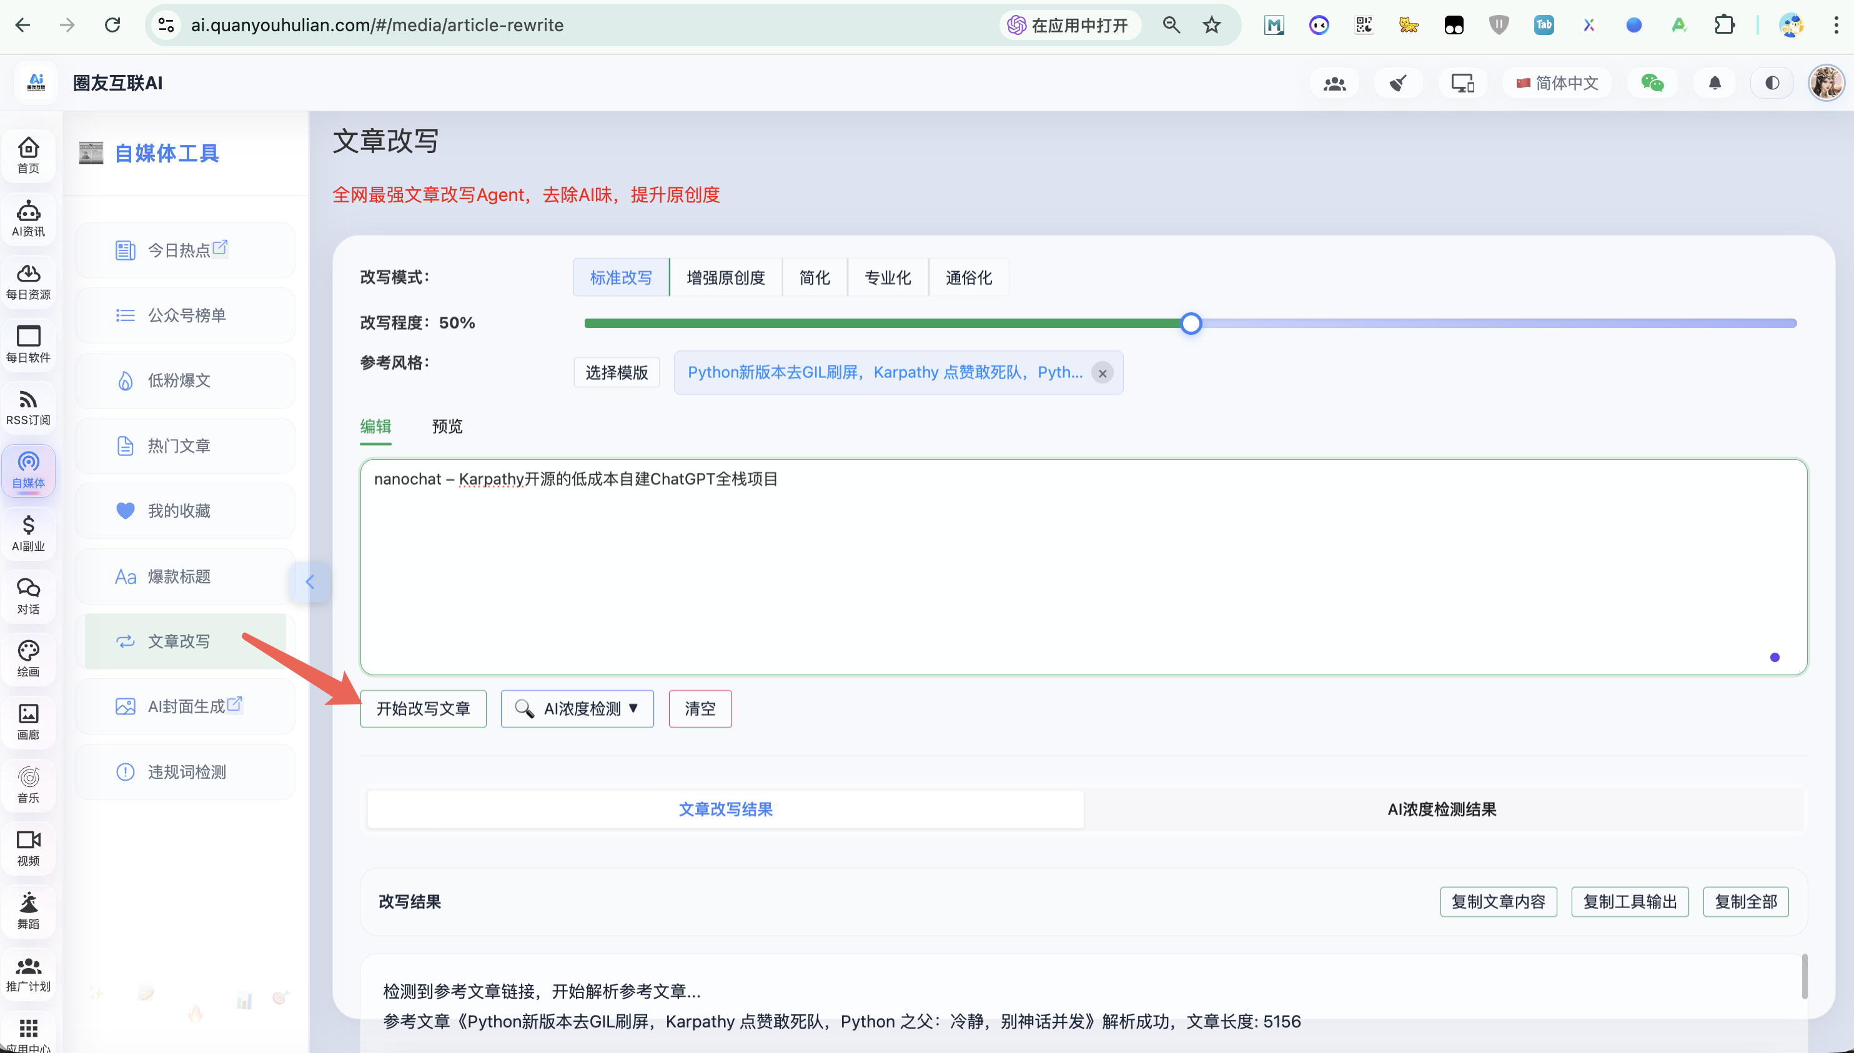Toggle dark mode contrast icon
The image size is (1854, 1053).
coord(1772,83)
